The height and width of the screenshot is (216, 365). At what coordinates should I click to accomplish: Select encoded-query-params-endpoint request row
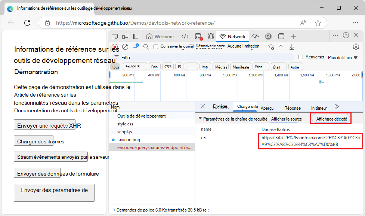152,147
